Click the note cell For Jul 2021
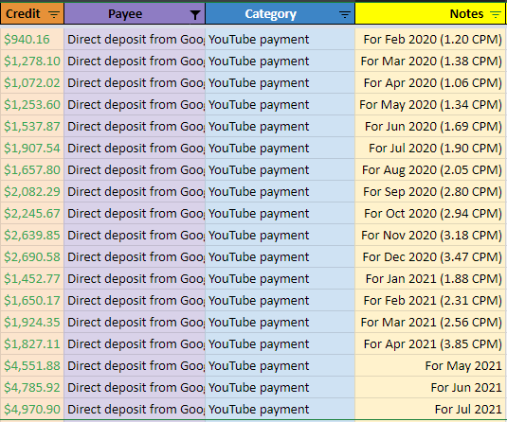Viewport: 507px width, 422px height. (430, 409)
